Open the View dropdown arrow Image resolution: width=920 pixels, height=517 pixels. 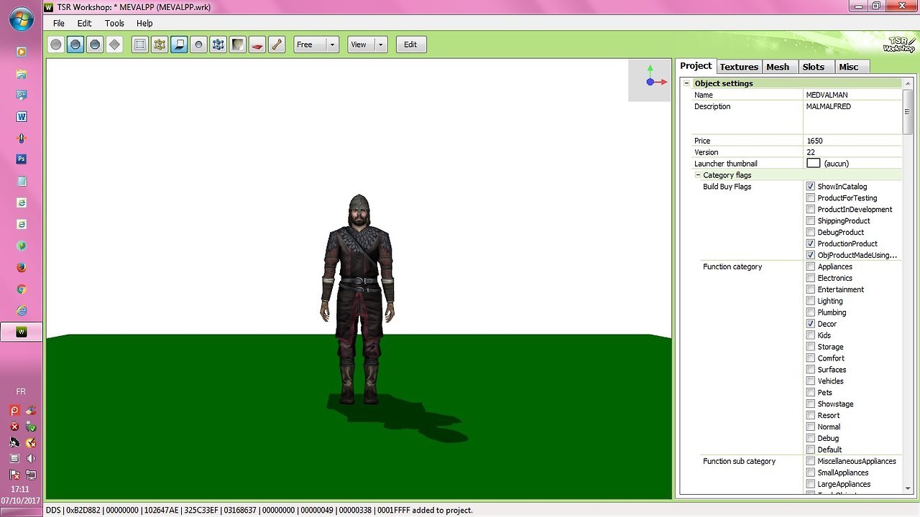click(381, 45)
